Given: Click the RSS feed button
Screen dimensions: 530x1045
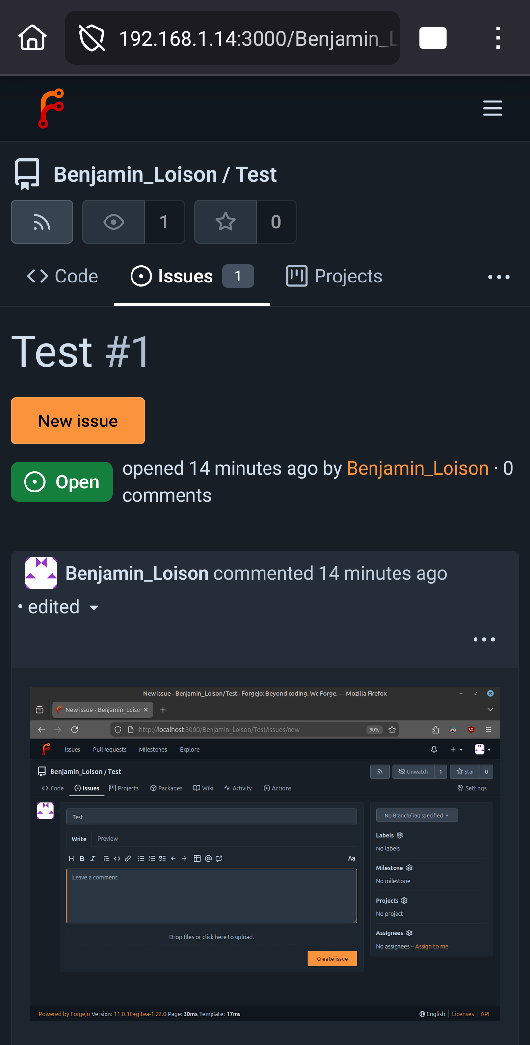Looking at the screenshot, I should pos(42,222).
